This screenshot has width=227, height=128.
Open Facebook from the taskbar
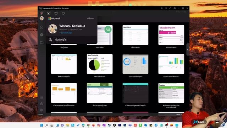(156, 125)
